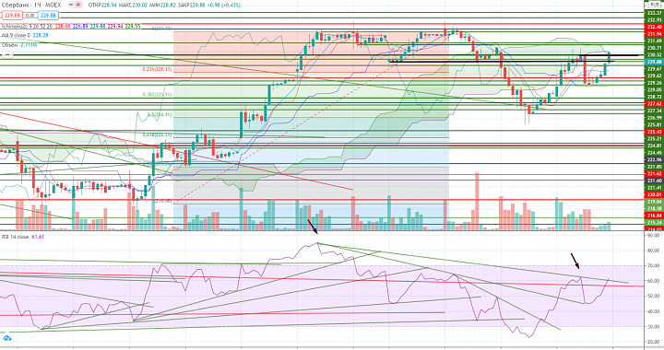The image size is (664, 350).
Task: Collapse the indicator legend with the chevron arrow
Action: point(7,55)
